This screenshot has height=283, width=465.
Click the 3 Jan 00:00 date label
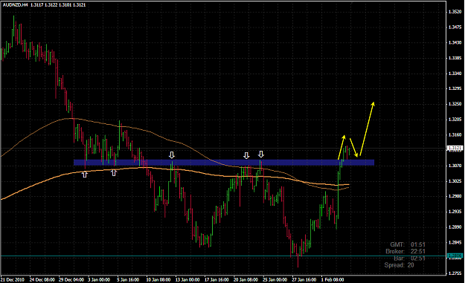(99, 279)
